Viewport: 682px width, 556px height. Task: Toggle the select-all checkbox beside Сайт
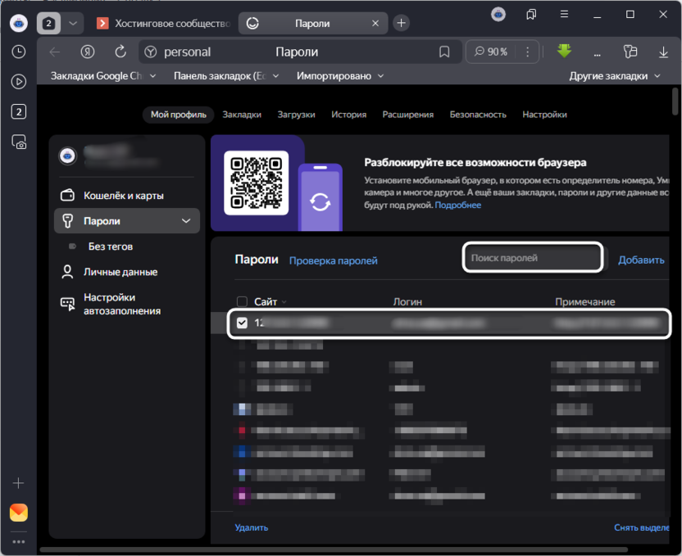tap(242, 302)
